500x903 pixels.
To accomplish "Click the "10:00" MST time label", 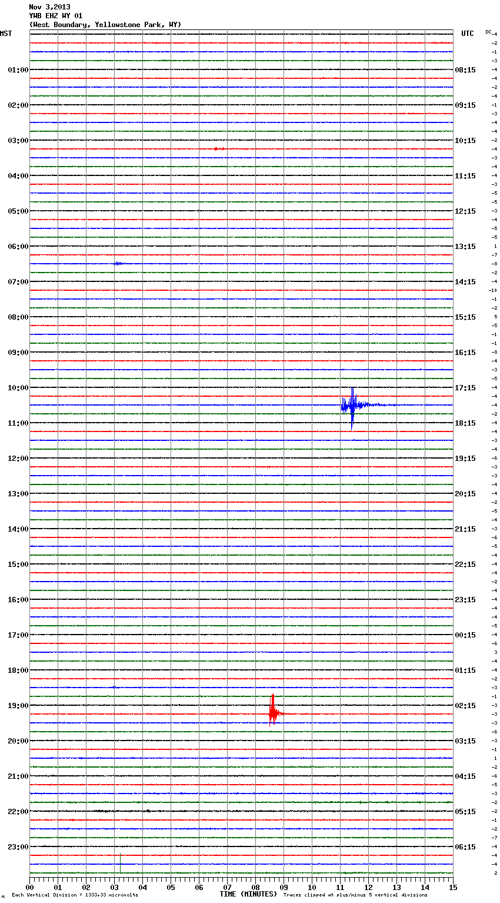I will (18, 388).
